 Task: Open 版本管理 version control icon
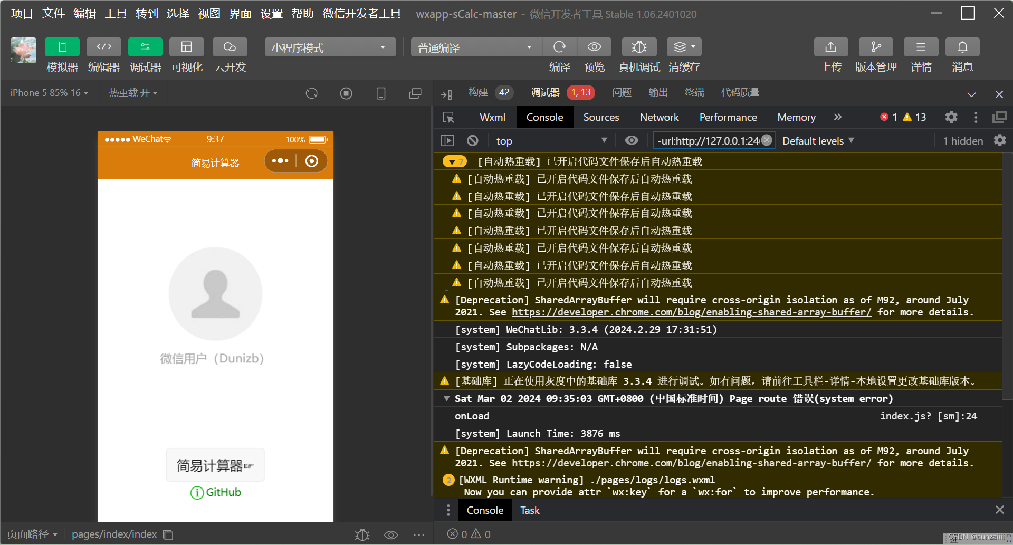coord(876,47)
